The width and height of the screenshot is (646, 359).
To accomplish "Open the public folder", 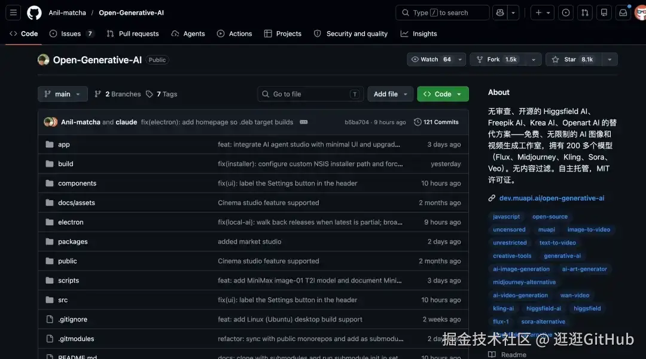I will (x=67, y=261).
